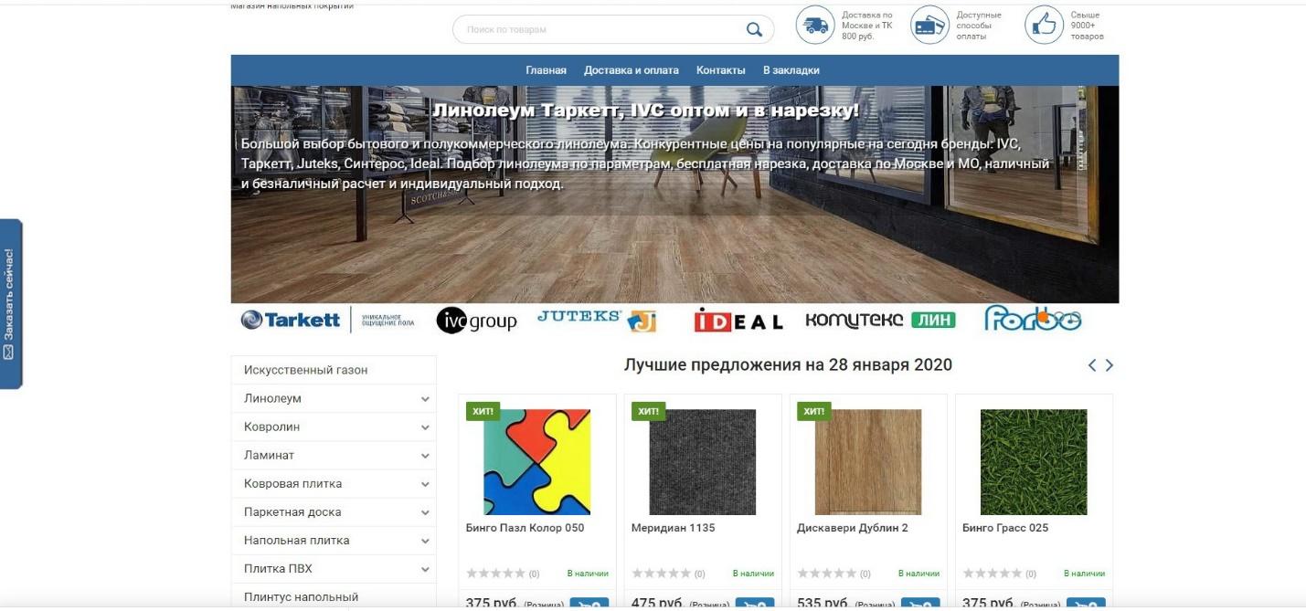Viewport: 1306px width, 611px height.
Task: Expand the Напольная плитка category chevron
Action: click(425, 541)
